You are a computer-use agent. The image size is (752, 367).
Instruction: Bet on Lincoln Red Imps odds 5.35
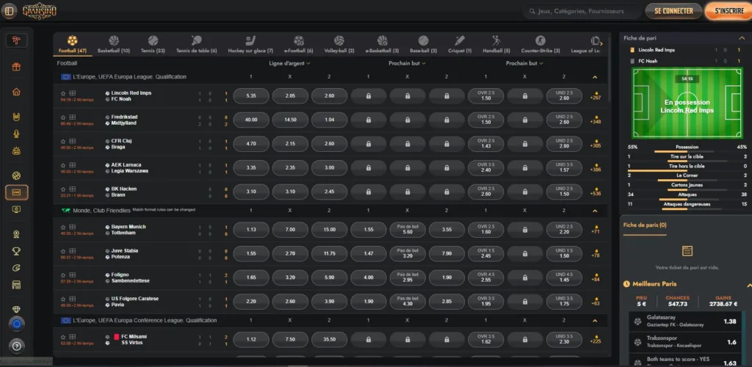point(251,96)
